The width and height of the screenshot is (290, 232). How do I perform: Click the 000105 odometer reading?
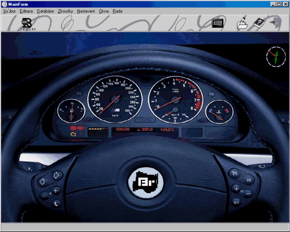tap(123, 129)
